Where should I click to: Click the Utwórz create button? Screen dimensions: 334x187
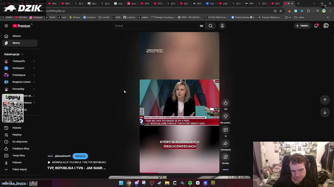302,26
